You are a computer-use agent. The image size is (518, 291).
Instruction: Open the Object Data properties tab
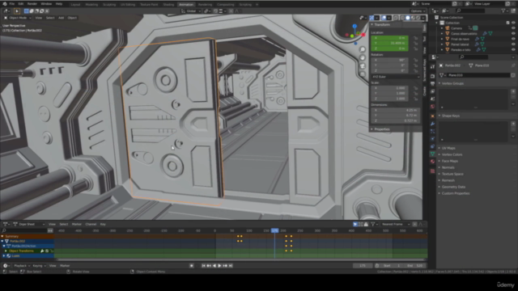pyautogui.click(x=432, y=154)
